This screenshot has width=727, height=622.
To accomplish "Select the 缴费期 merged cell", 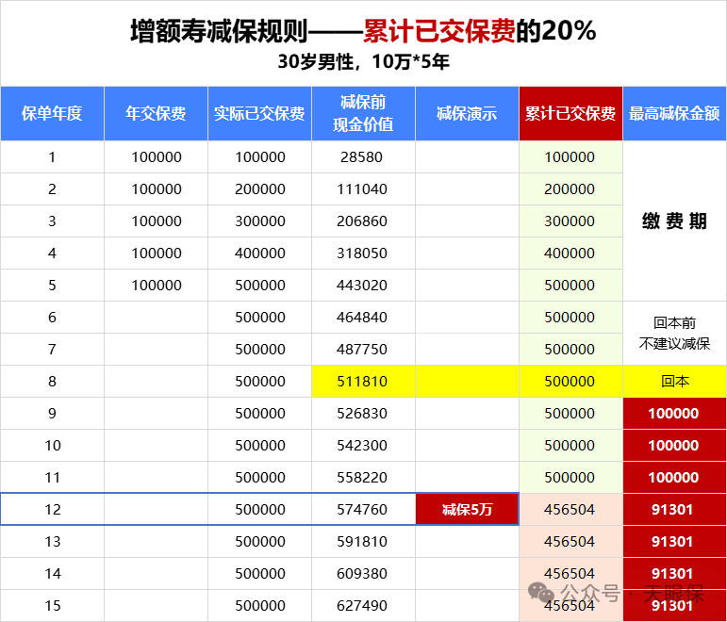I will (x=674, y=221).
